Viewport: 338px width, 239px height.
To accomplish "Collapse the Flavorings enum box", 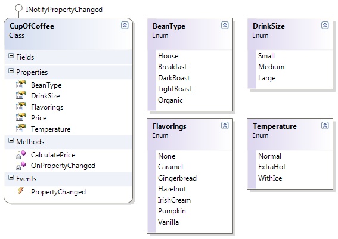I will pos(225,125).
